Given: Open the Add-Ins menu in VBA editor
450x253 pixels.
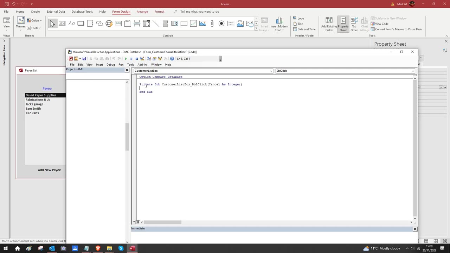Looking at the screenshot, I should click(142, 65).
